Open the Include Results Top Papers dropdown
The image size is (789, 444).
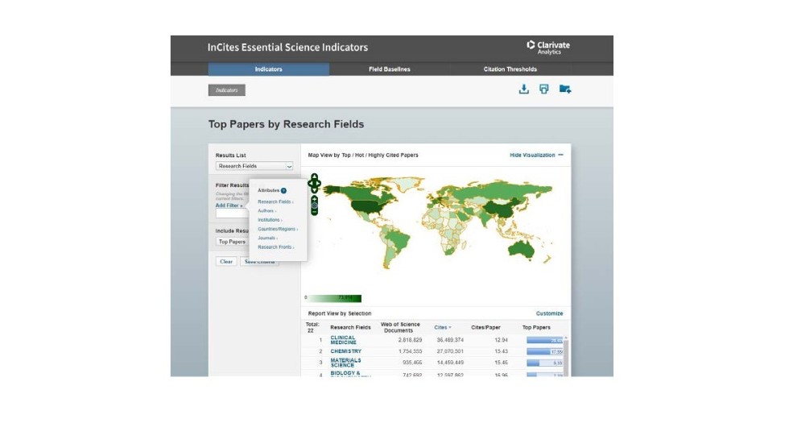tap(232, 242)
